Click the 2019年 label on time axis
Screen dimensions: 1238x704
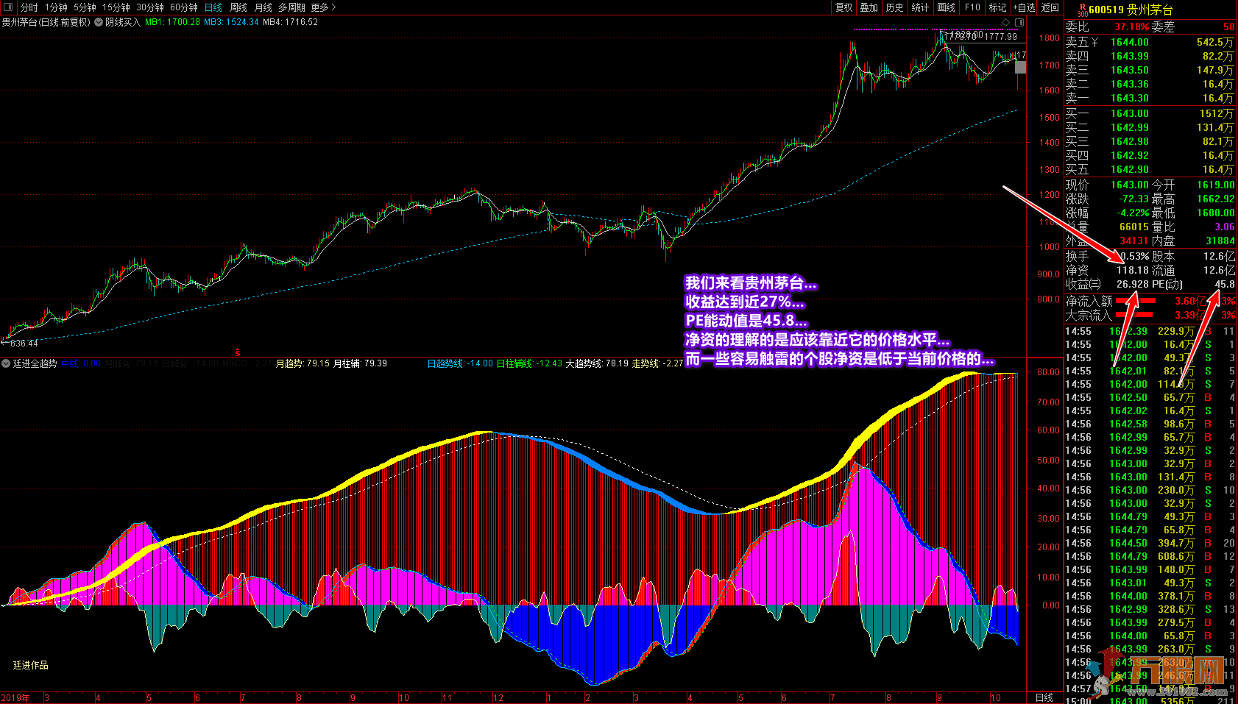pos(15,697)
